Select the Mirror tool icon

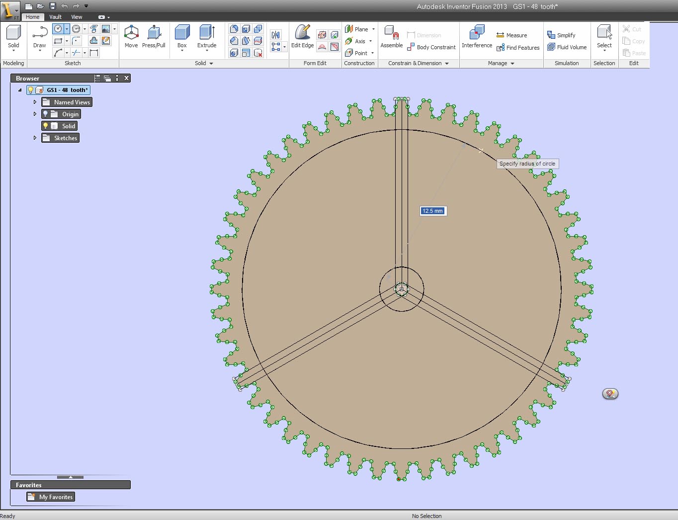click(x=276, y=35)
